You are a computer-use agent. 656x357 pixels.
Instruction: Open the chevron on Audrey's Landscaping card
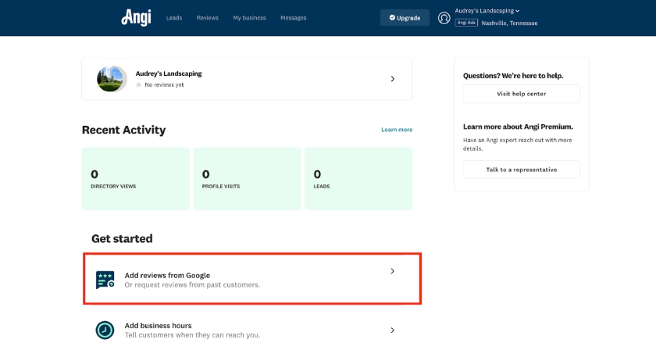392,79
